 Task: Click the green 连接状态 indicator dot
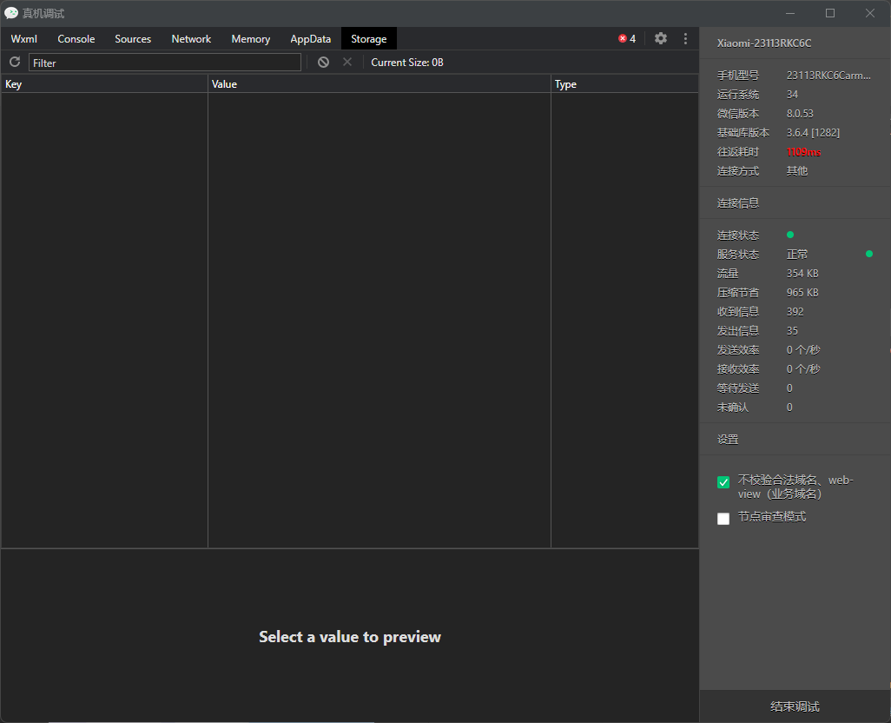[790, 235]
